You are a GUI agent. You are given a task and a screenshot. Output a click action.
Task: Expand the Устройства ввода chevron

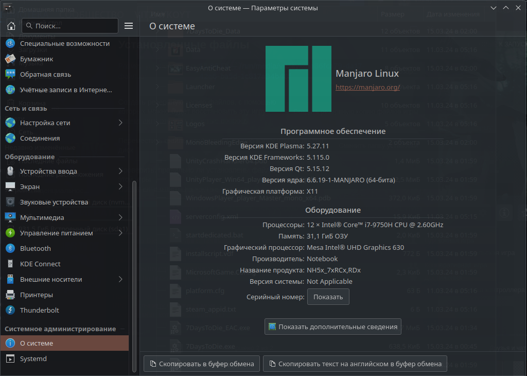(120, 171)
